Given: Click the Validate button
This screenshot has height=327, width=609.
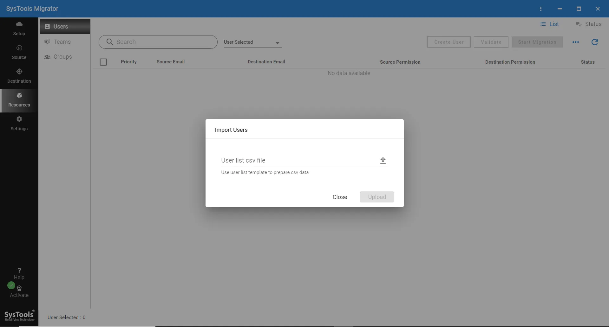Looking at the screenshot, I should (491, 42).
